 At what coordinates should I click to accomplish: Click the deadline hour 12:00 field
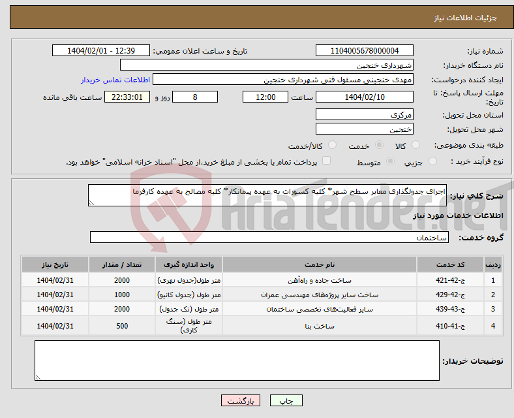(265, 97)
